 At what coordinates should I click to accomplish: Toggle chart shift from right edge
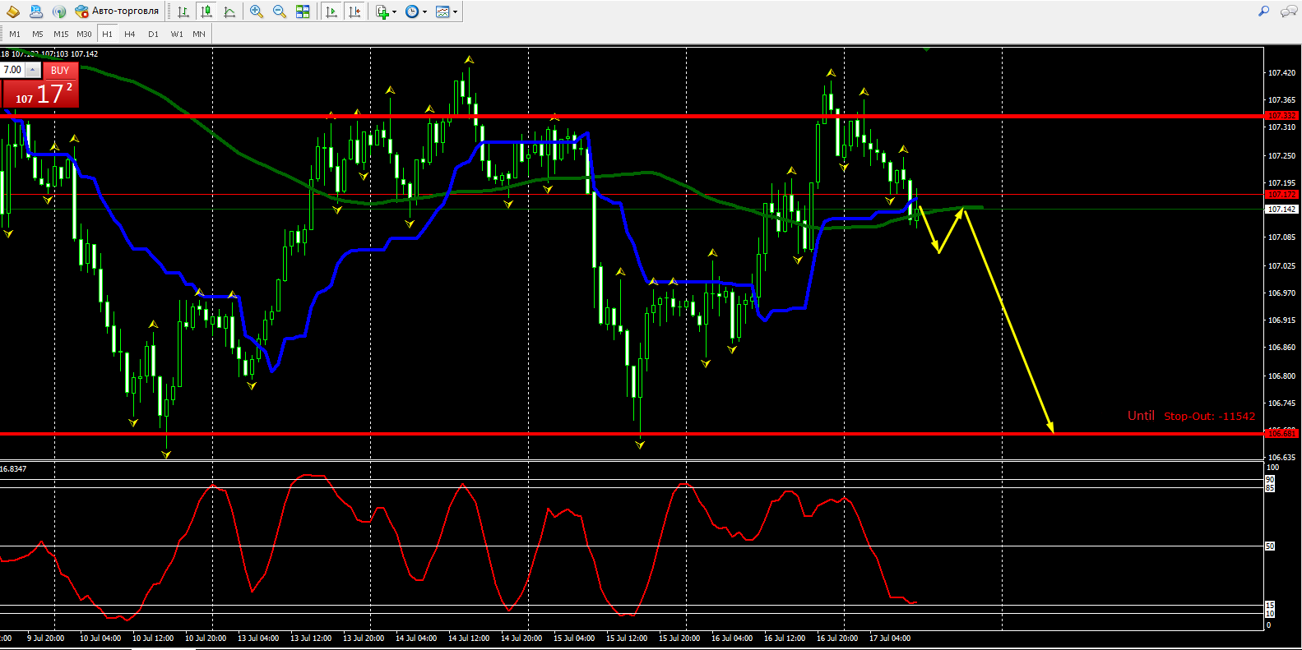(354, 12)
